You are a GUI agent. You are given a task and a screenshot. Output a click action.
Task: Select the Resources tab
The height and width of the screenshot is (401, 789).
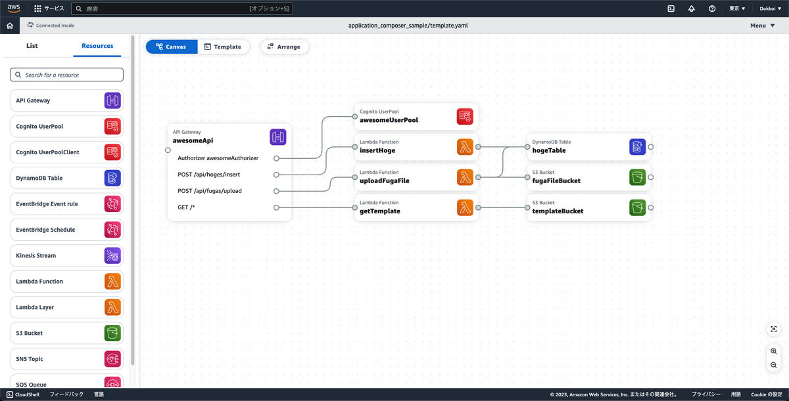coord(97,46)
